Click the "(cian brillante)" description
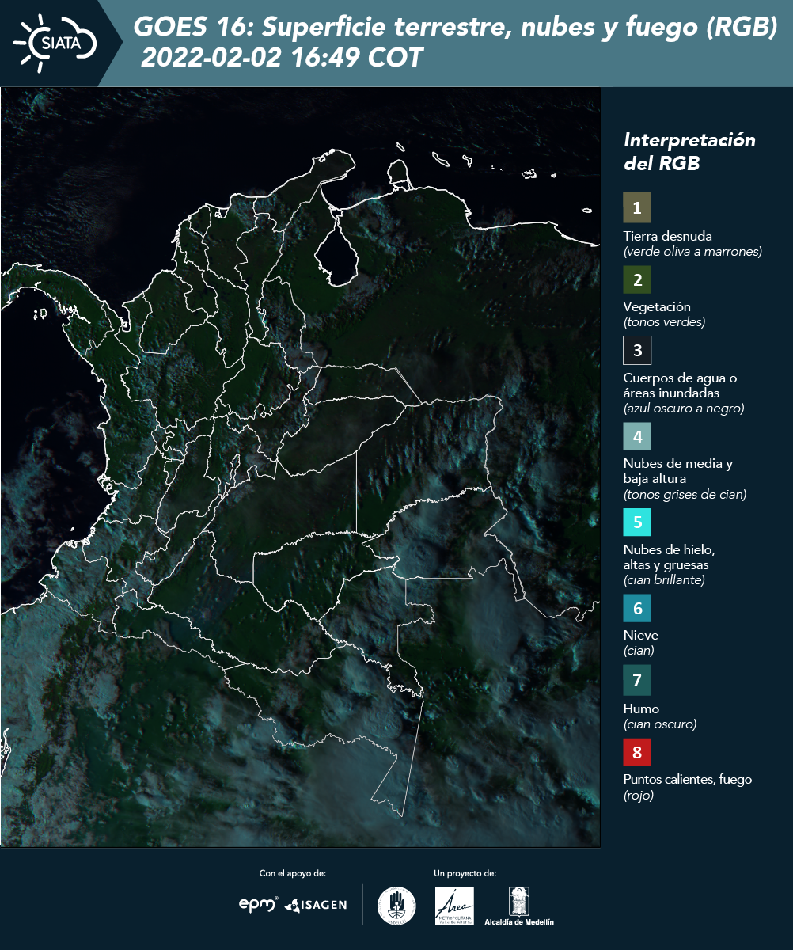Viewport: 793px width, 950px height. [x=663, y=580]
